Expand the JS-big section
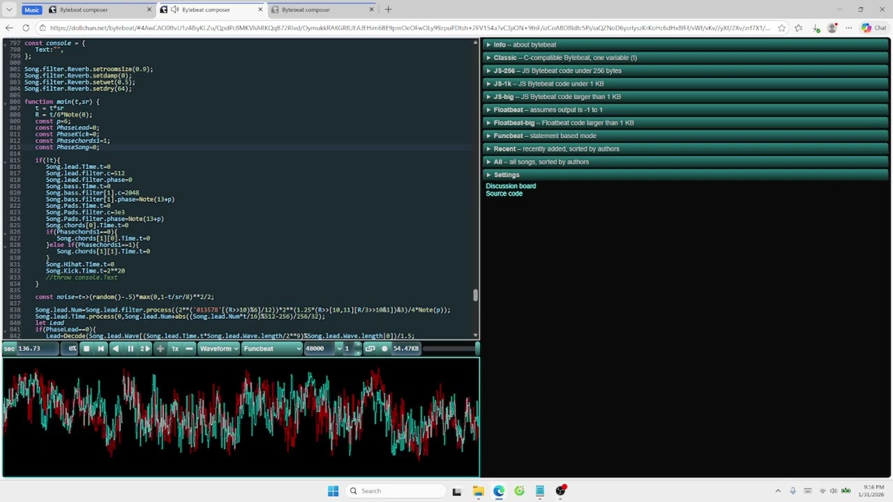The height and width of the screenshot is (502, 893). (686, 97)
